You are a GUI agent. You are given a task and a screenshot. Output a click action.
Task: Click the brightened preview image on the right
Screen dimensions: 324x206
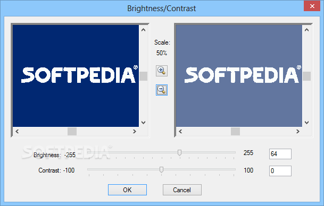(239, 76)
